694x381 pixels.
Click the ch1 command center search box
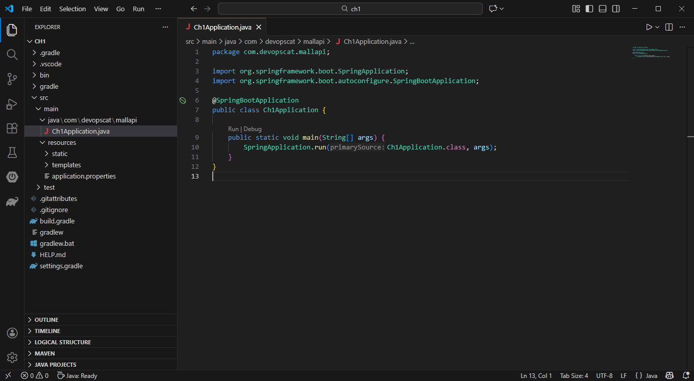[350, 9]
